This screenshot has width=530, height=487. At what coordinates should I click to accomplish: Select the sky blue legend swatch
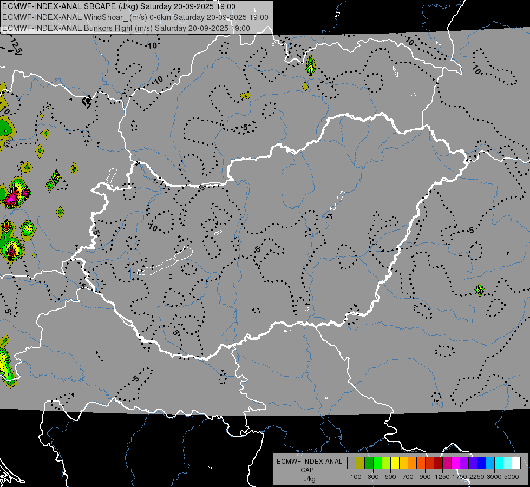pyautogui.click(x=490, y=463)
